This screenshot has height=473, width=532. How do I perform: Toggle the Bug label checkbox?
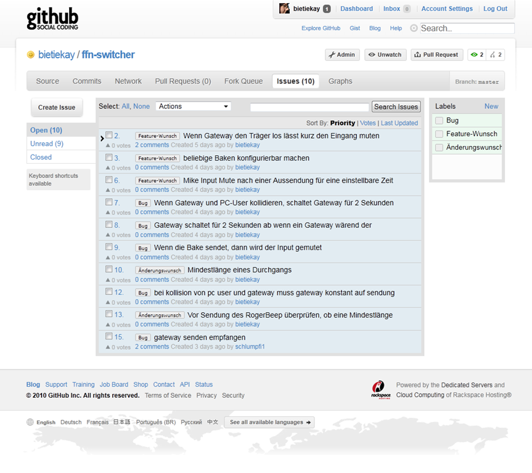[440, 120]
